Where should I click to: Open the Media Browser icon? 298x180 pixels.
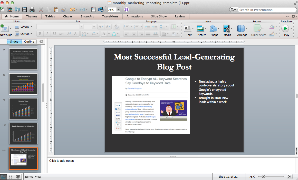point(101,9)
